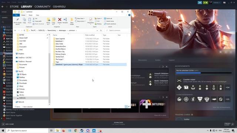Open the File tab in Explorer
237x133 pixels.
click(x=16, y=15)
